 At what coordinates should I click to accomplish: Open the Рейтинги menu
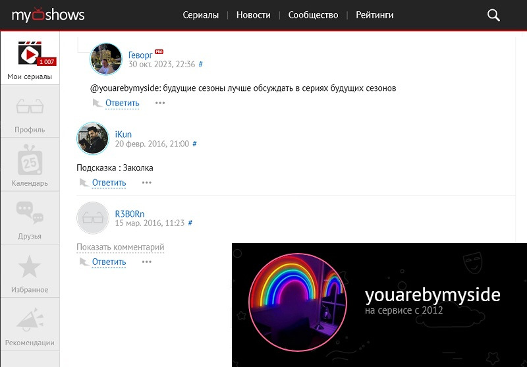[375, 15]
